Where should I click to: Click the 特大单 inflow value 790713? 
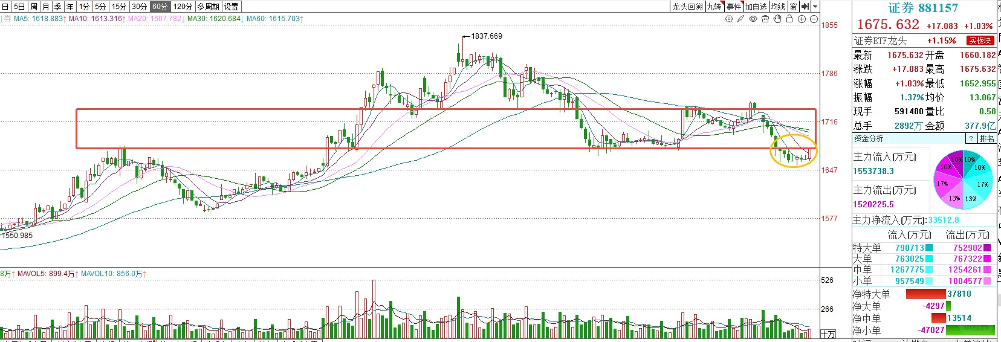tap(910, 248)
